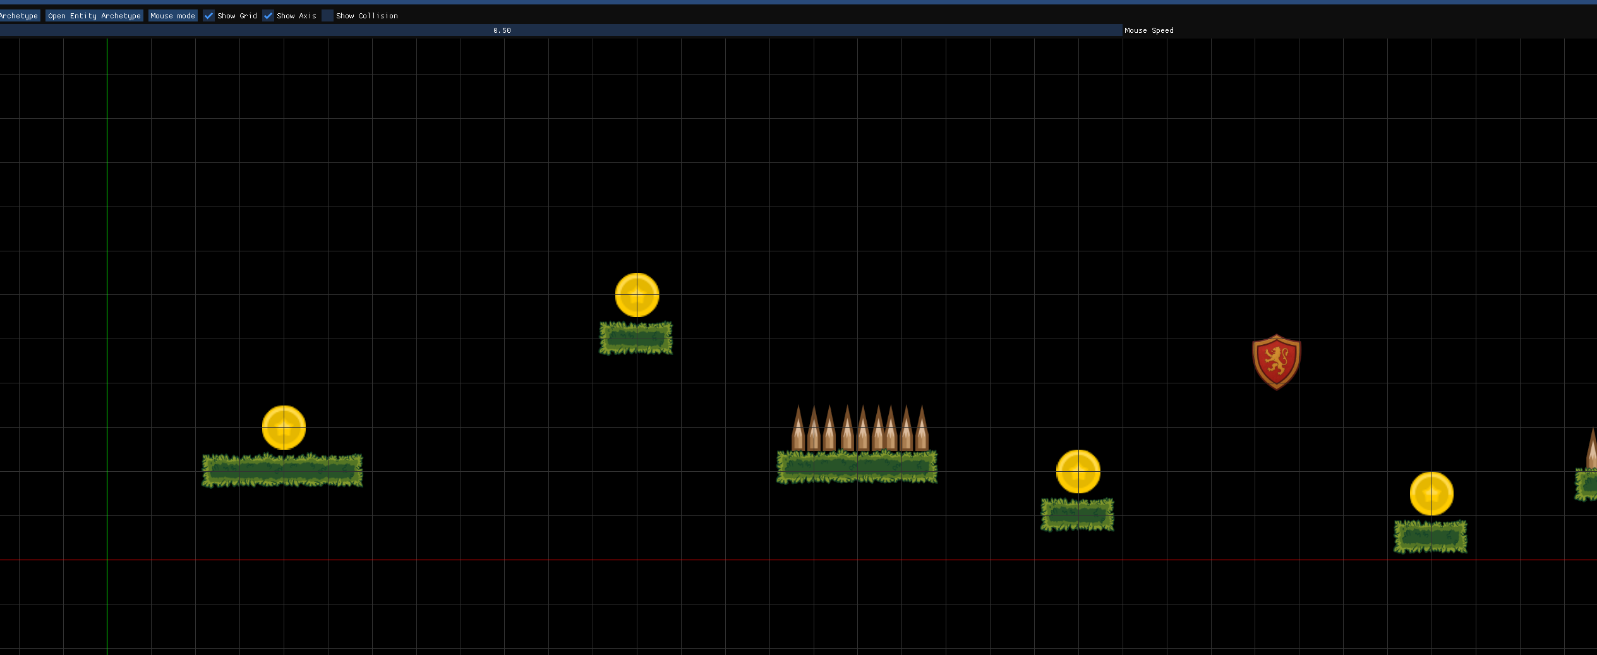Image resolution: width=1597 pixels, height=655 pixels.
Task: Select the coin just right of the spike platform
Action: [1078, 472]
